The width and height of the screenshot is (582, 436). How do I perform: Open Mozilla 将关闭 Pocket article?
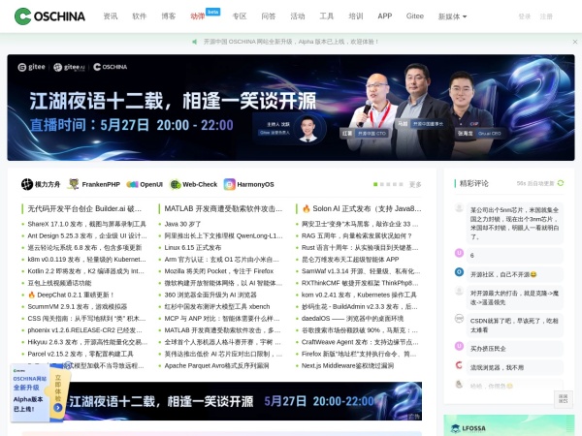coord(219,271)
